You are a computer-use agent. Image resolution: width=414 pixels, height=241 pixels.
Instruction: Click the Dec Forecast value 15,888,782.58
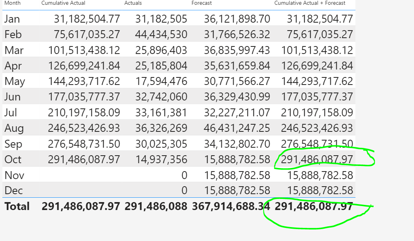[237, 191]
